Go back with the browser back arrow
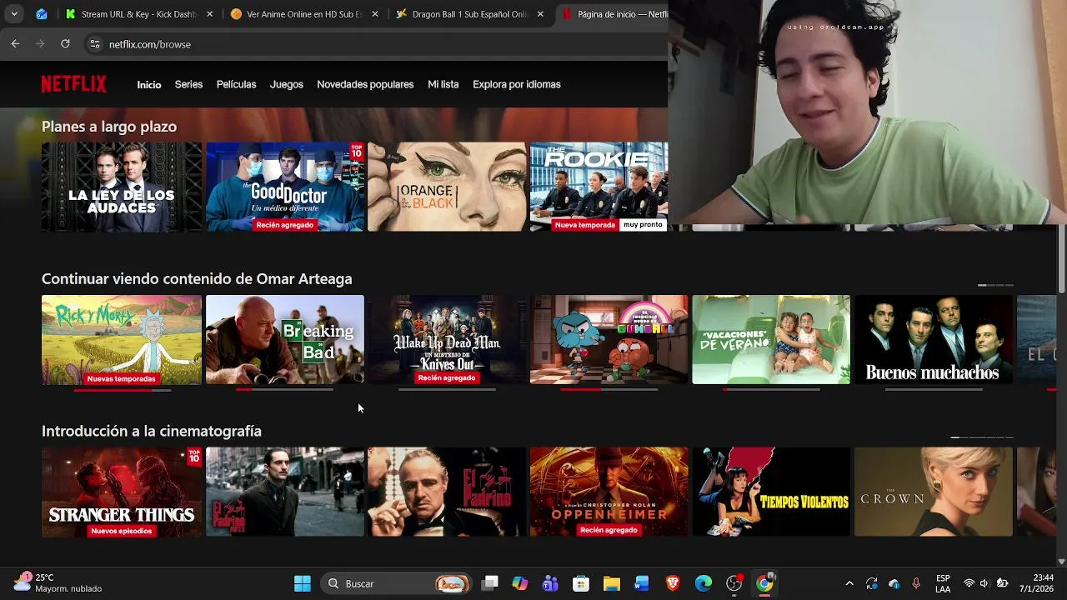 [x=15, y=44]
